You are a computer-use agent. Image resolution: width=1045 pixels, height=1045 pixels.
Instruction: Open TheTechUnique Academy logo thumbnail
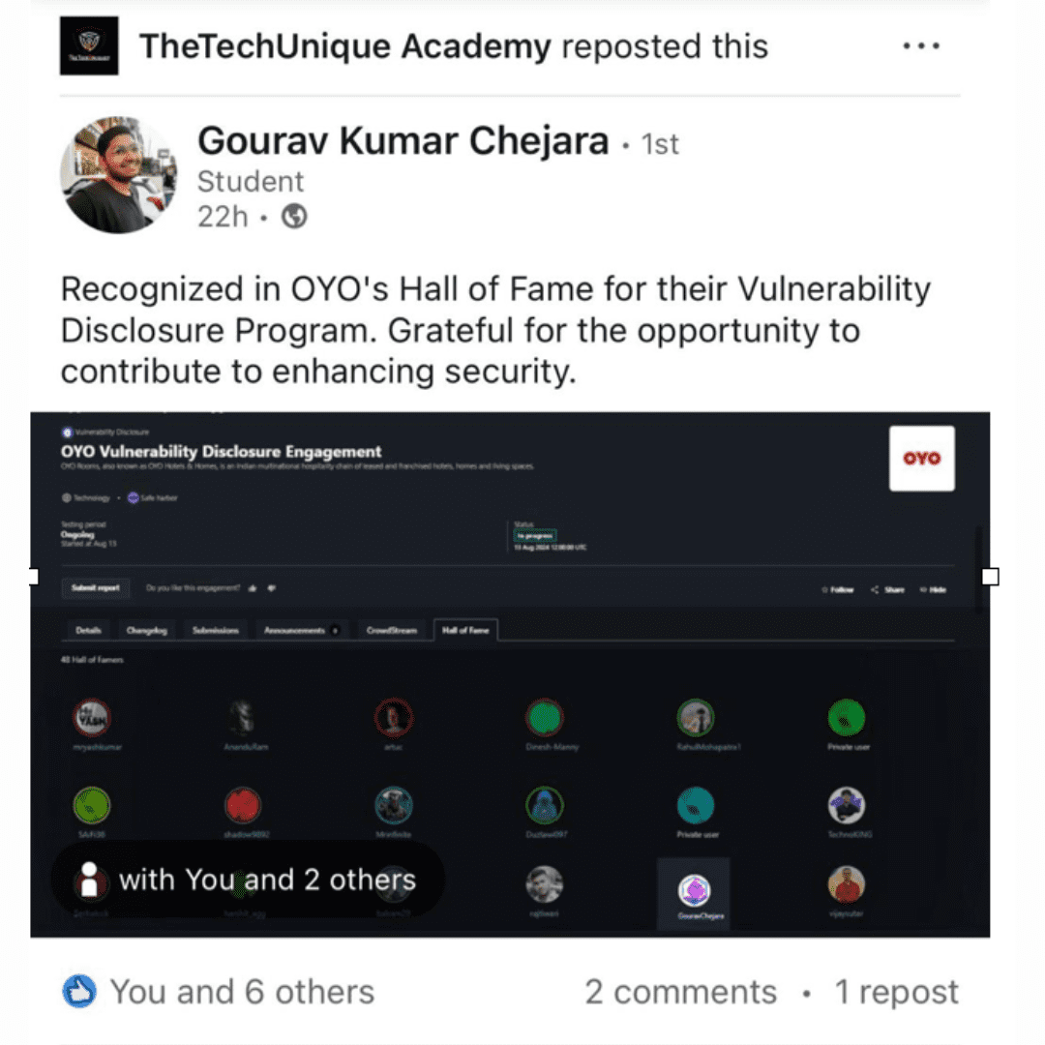[x=89, y=45]
